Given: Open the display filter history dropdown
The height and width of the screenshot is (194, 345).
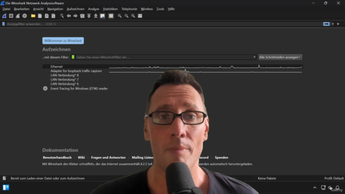Looking at the screenshot, I should [333, 24].
